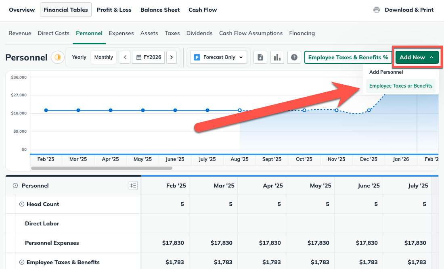
Task: Switch to Monthly view
Action: [x=104, y=57]
